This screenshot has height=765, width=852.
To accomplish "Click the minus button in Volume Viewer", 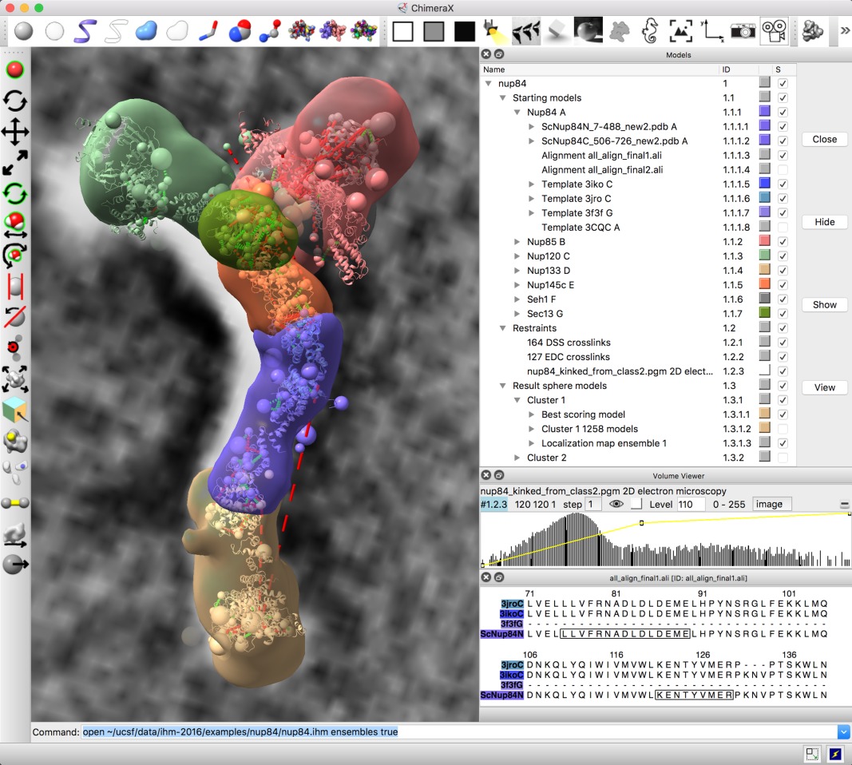I will tap(844, 505).
